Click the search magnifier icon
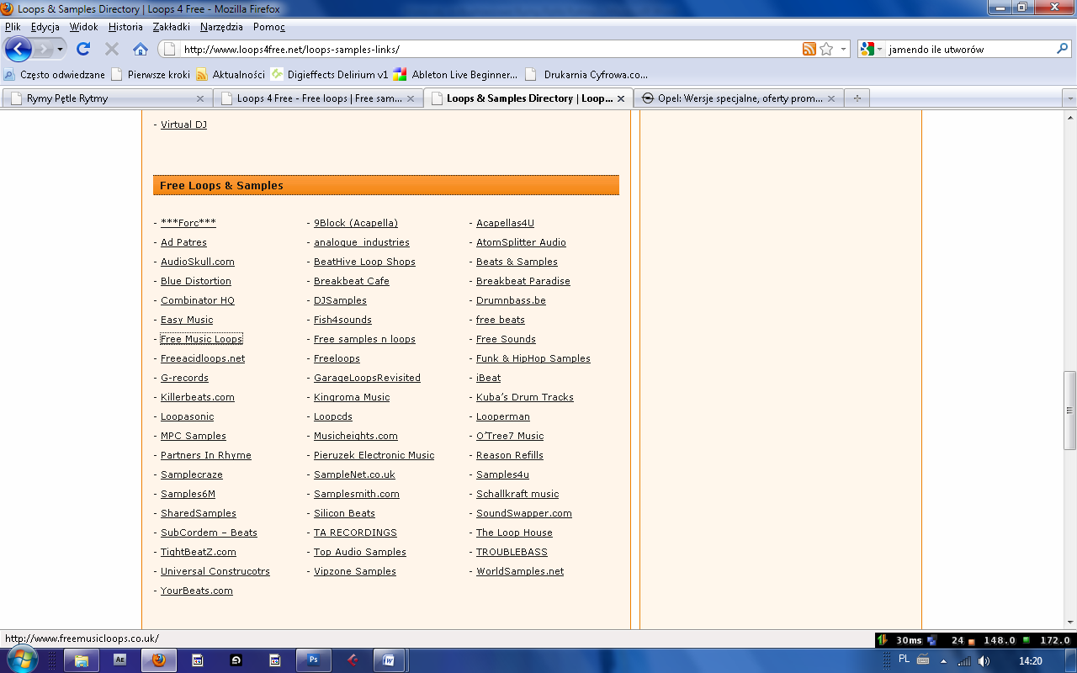Viewport: 1077px width, 673px height. 1062,49
